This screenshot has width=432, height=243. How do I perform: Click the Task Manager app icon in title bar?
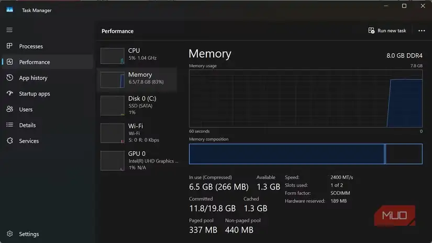[x=9, y=10]
